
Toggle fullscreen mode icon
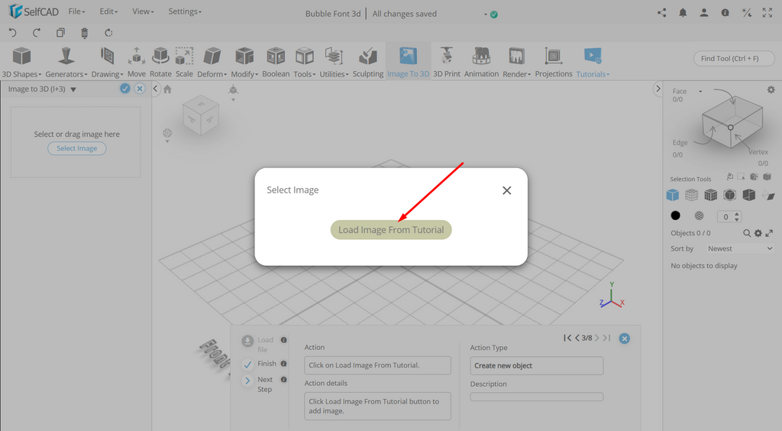[x=767, y=13]
